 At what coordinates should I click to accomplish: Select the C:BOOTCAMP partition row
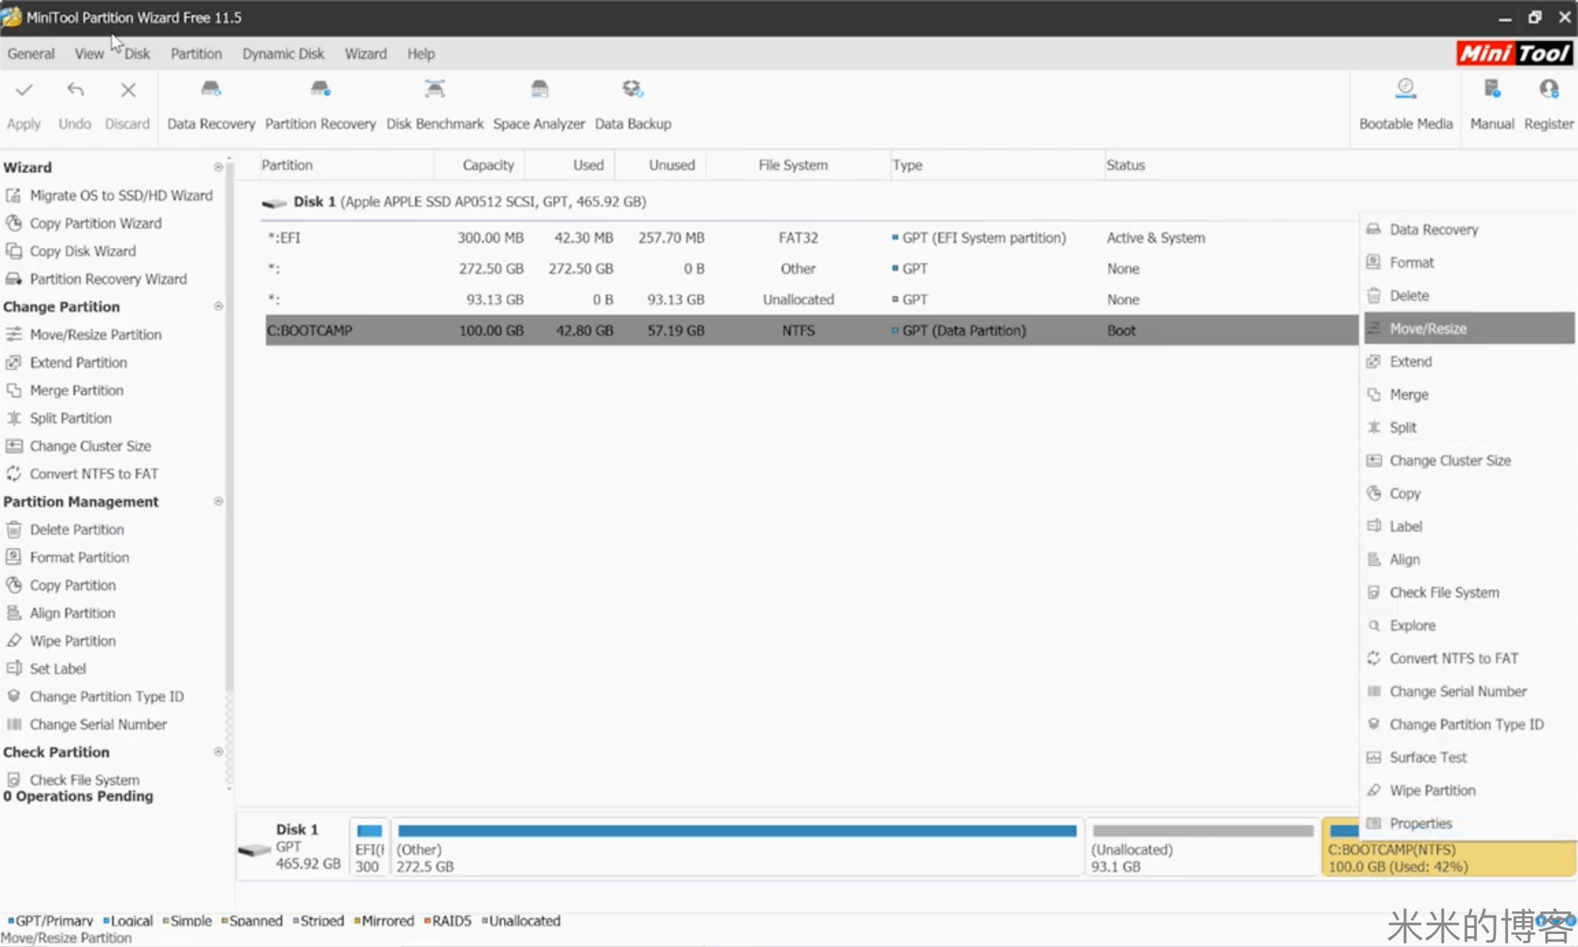pos(685,330)
